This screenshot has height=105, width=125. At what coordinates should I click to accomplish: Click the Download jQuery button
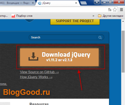[x=59, y=57]
